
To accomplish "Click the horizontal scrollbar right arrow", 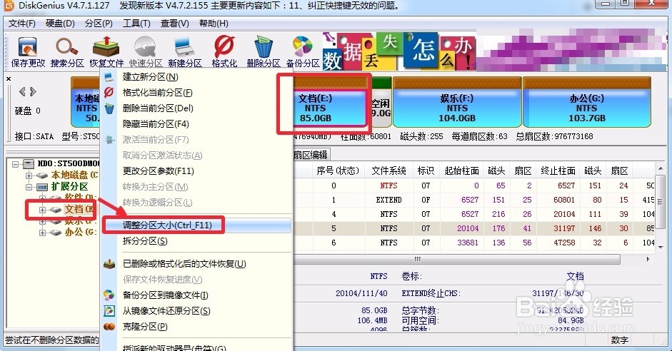I will (648, 260).
